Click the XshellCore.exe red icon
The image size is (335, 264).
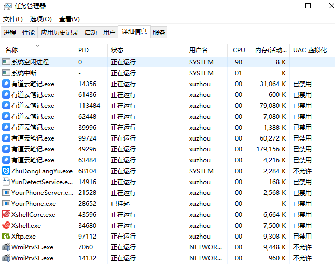pos(6,214)
